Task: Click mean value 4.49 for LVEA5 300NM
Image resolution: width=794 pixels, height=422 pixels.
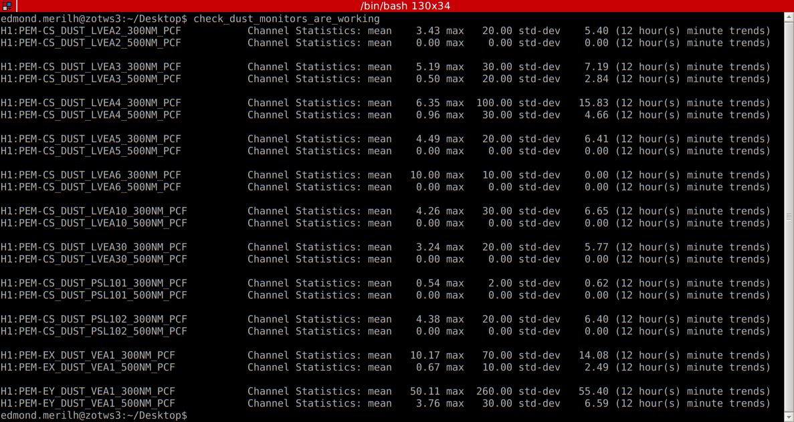Action: [428, 139]
